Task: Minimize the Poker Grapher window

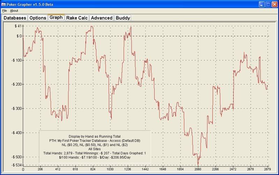Action: (x=262, y=4)
